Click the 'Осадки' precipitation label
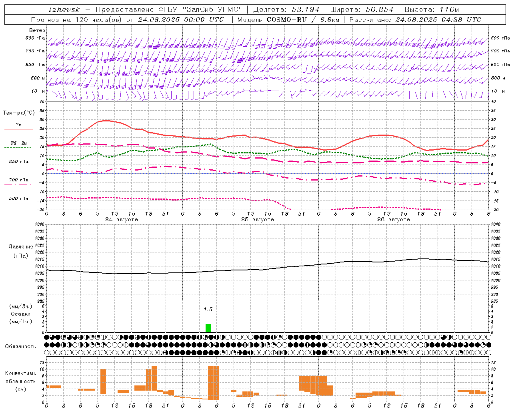Viewport: 512px width, 409px height. 20,314
